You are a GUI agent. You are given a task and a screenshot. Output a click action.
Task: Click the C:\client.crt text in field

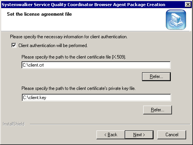click(x=33, y=65)
